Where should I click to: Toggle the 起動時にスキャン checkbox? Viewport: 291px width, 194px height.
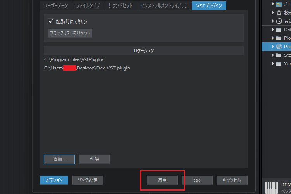click(x=50, y=21)
